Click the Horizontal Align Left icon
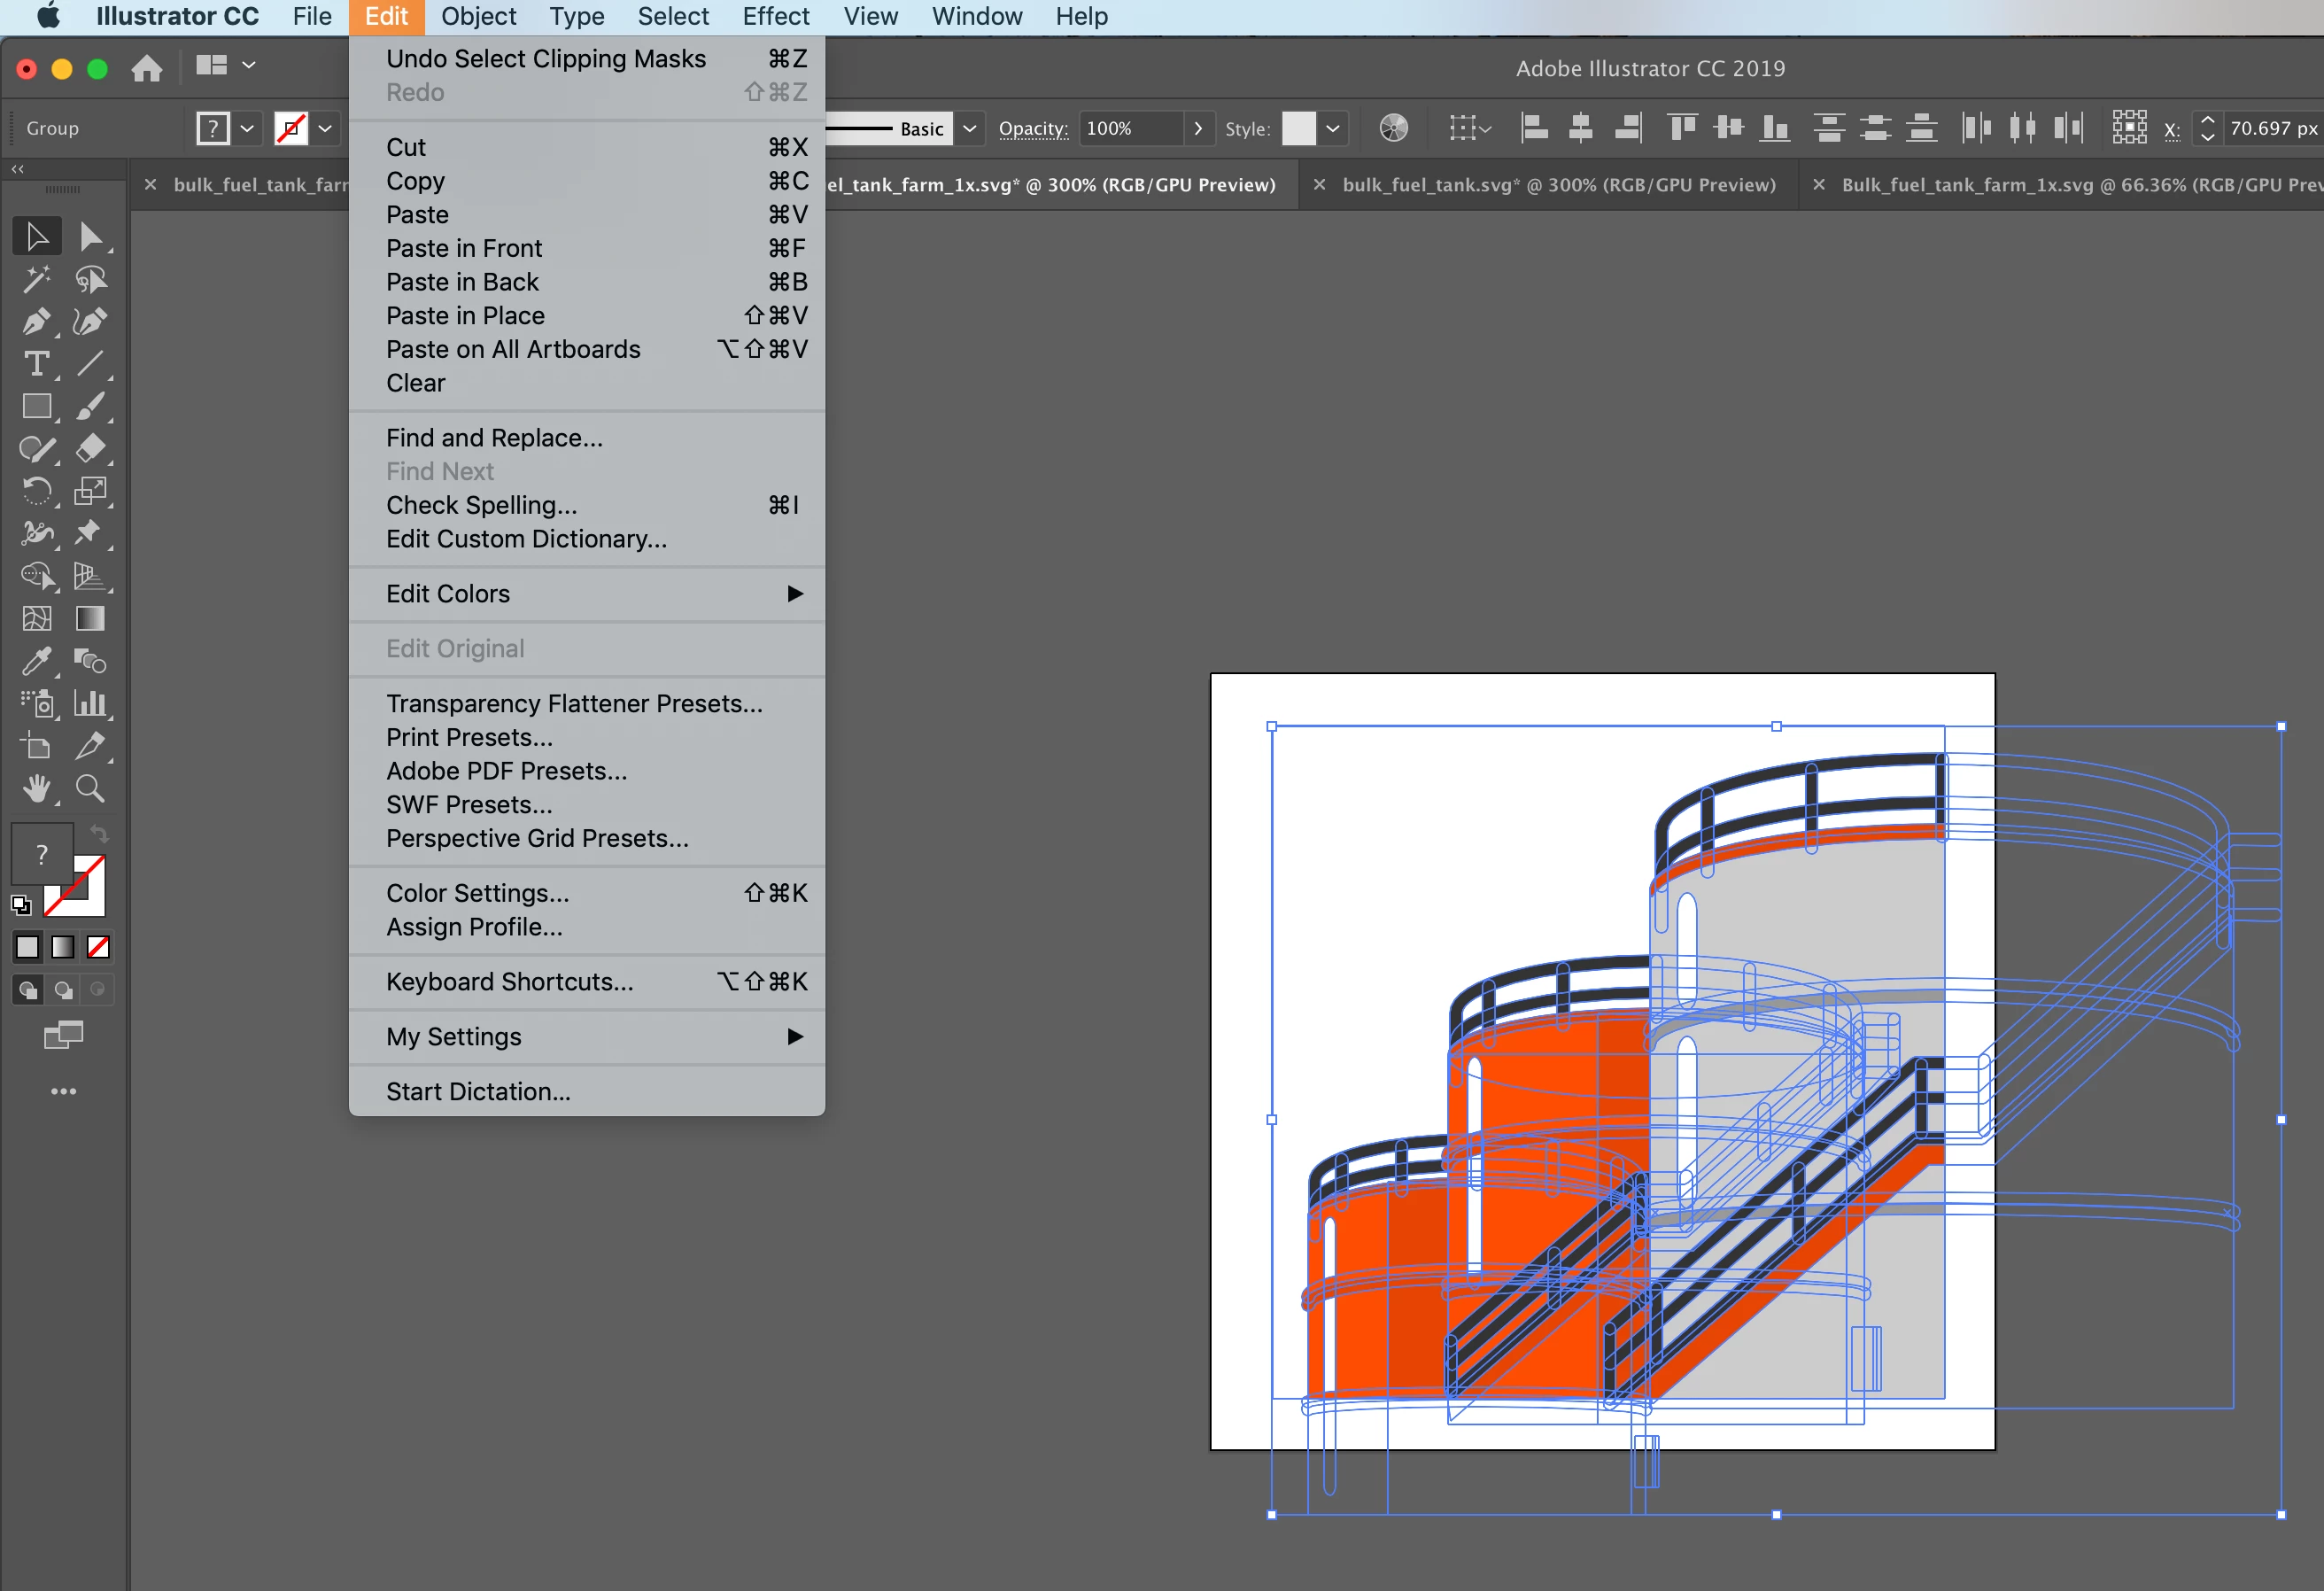The height and width of the screenshot is (1591, 2324). [1533, 128]
